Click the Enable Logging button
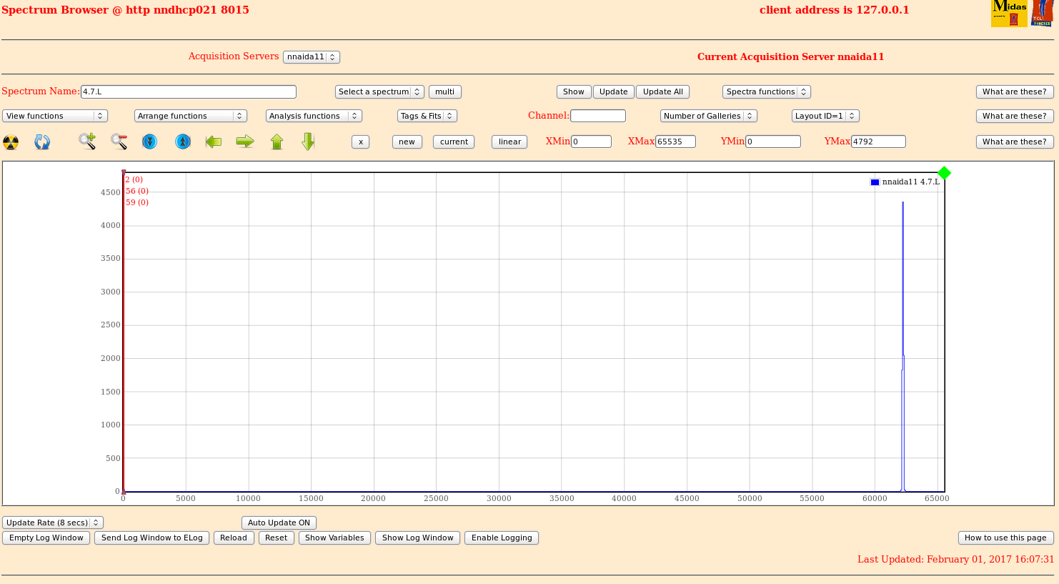1059x584 pixels. [x=502, y=538]
